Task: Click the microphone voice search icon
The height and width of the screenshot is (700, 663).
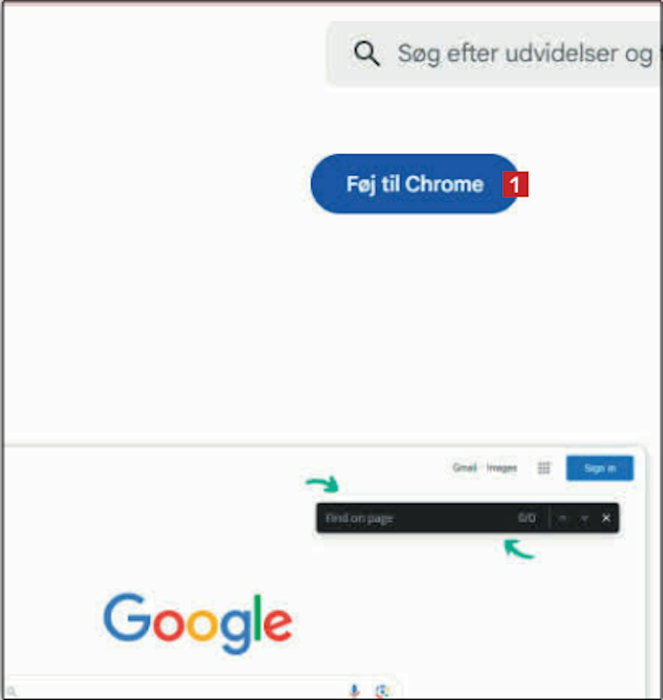Action: pos(354,690)
